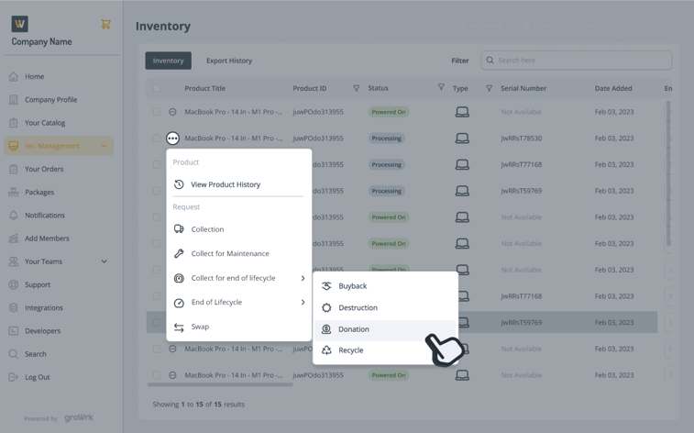Image resolution: width=694 pixels, height=433 pixels.
Task: Click the active three-dot menu icon of second row
Action: 172,139
